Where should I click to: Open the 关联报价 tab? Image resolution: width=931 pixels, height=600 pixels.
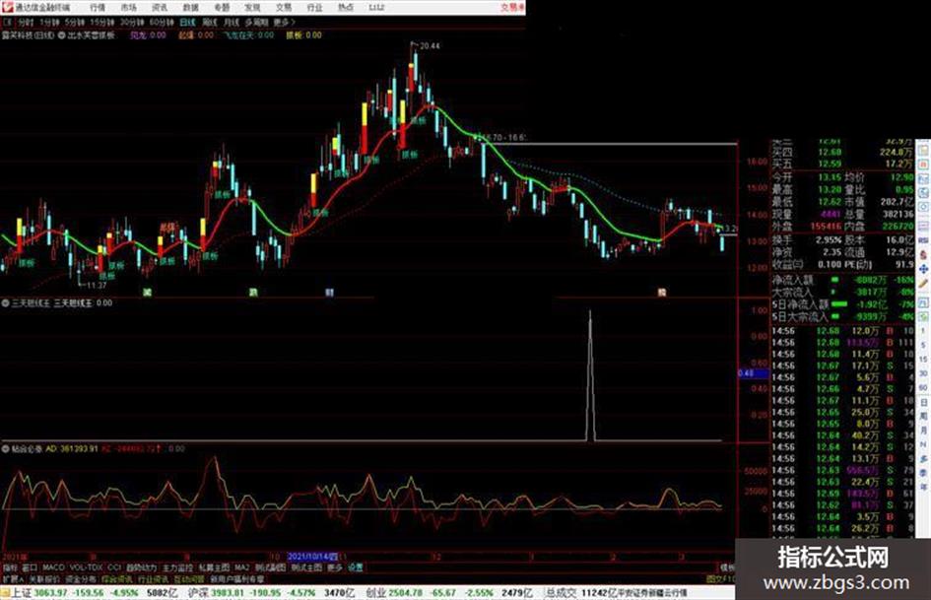44,578
